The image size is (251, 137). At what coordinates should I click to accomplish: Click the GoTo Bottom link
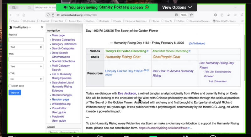pyautogui.click(x=197, y=43)
